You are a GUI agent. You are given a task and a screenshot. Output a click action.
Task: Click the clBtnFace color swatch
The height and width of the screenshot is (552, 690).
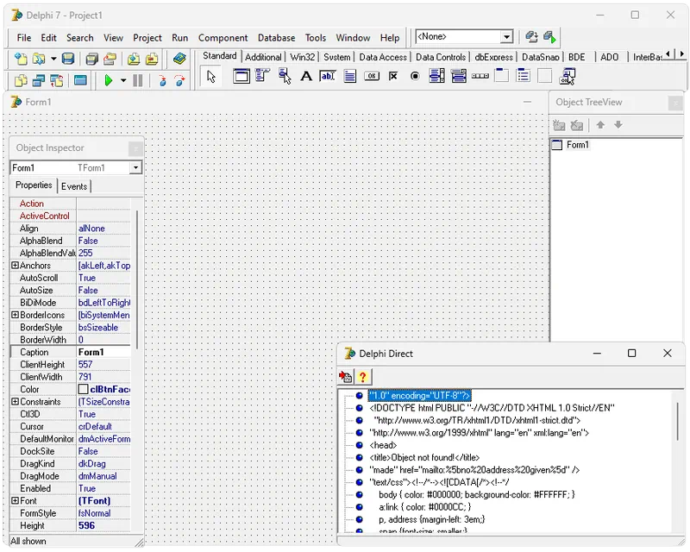pyautogui.click(x=83, y=390)
